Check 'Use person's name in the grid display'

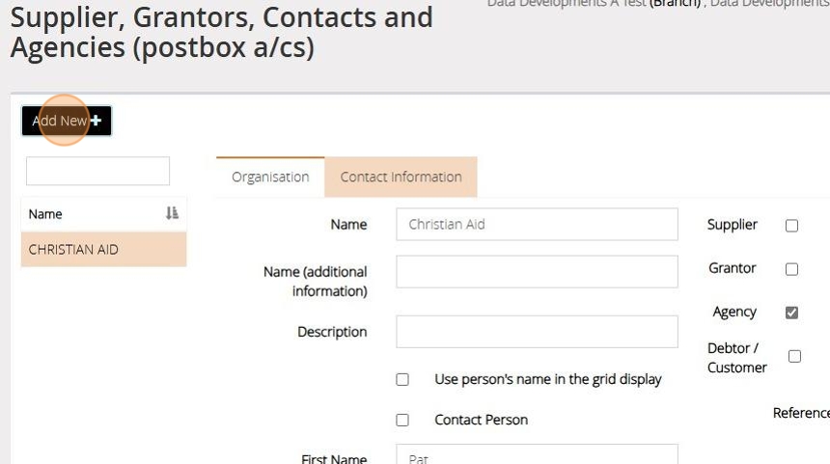coord(402,380)
